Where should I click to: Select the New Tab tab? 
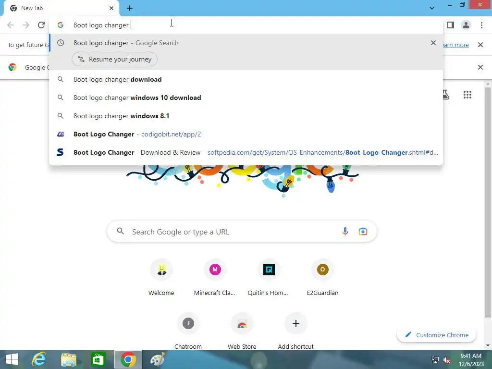61,8
